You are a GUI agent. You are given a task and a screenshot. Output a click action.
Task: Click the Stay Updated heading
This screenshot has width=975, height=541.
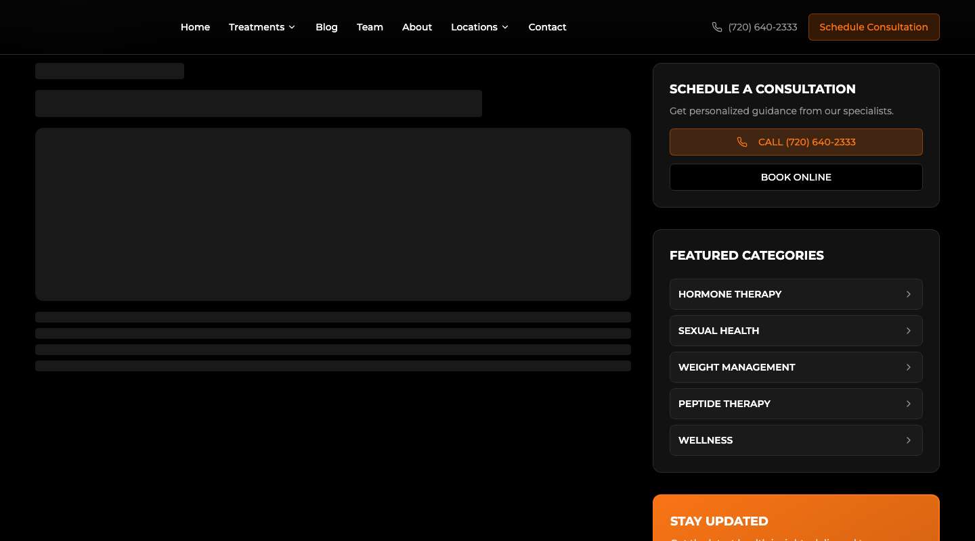click(719, 521)
